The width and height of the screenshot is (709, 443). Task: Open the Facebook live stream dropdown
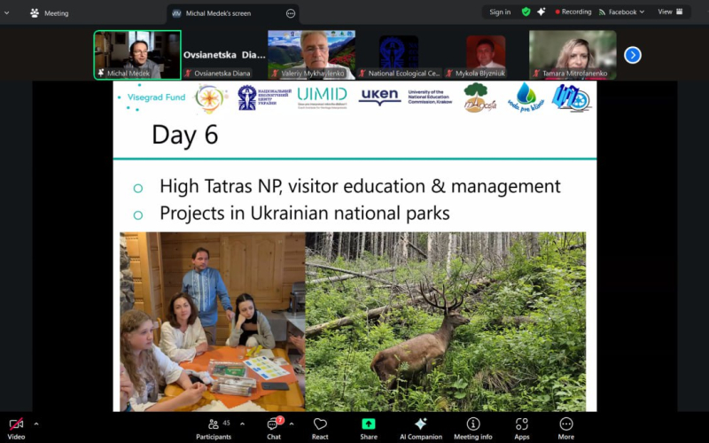[622, 12]
